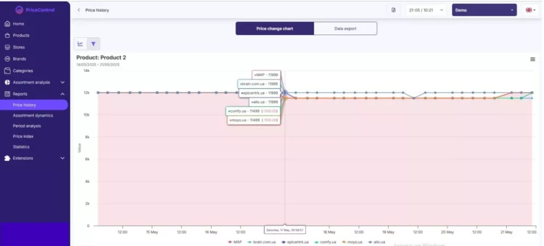Image resolution: width=544 pixels, height=246 pixels.
Task: Click the Saturday, 17 May timestamp label
Action: pyautogui.click(x=285, y=230)
